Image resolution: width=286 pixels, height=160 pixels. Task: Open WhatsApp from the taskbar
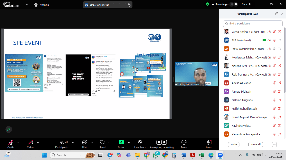(156, 155)
